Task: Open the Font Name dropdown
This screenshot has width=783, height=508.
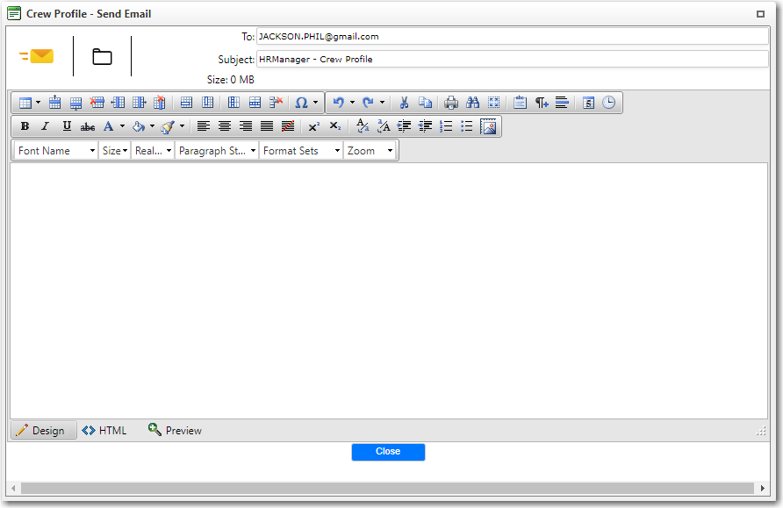Action: pyautogui.click(x=56, y=151)
